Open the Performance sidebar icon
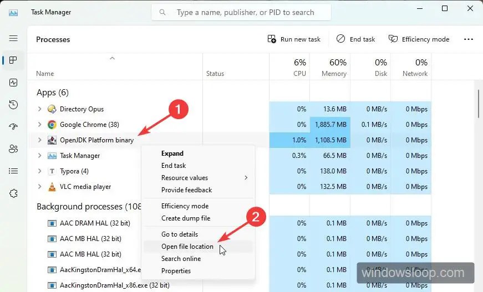 tap(13, 82)
